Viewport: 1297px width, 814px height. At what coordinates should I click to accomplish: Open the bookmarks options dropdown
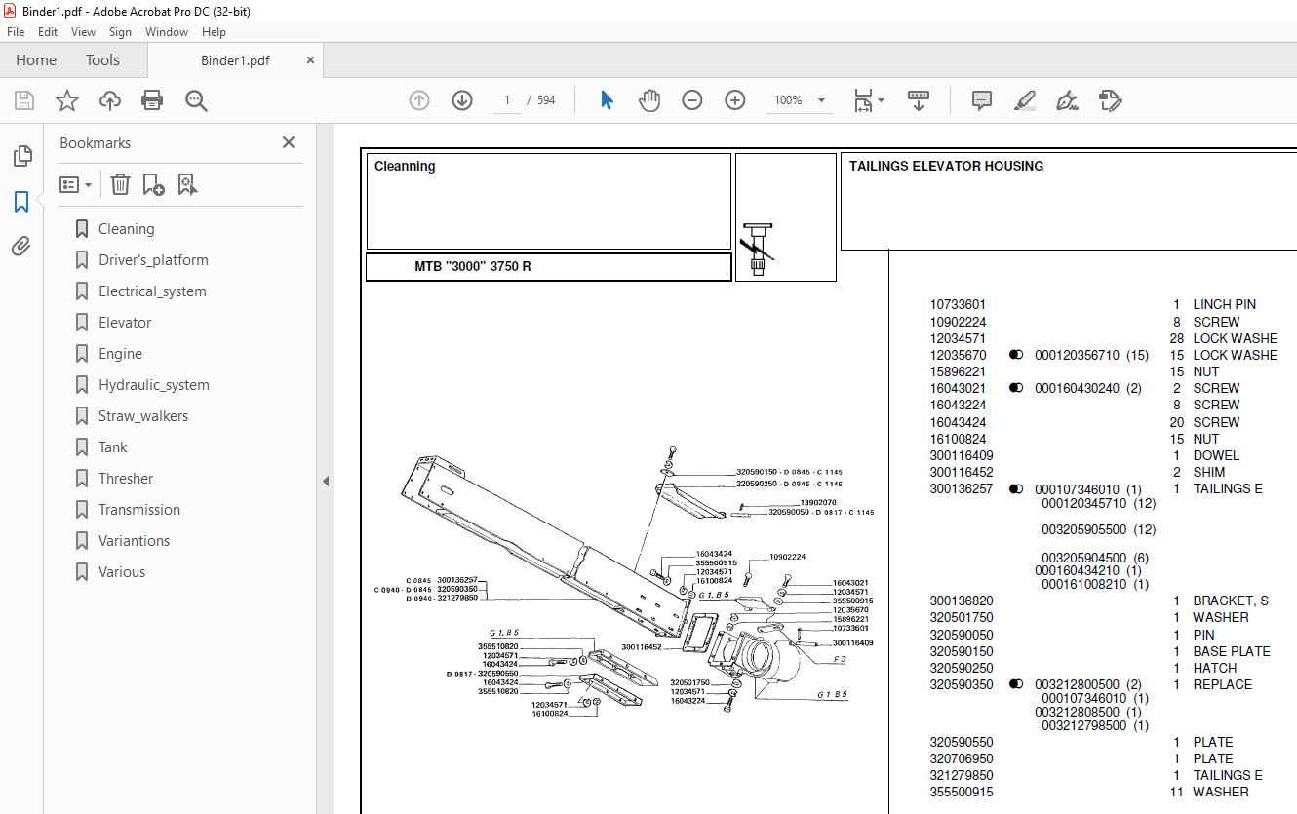[x=75, y=184]
